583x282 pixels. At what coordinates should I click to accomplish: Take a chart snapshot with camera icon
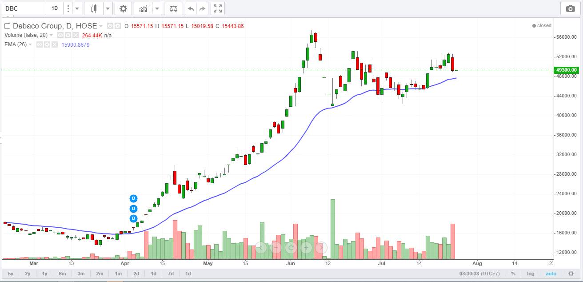(x=570, y=8)
